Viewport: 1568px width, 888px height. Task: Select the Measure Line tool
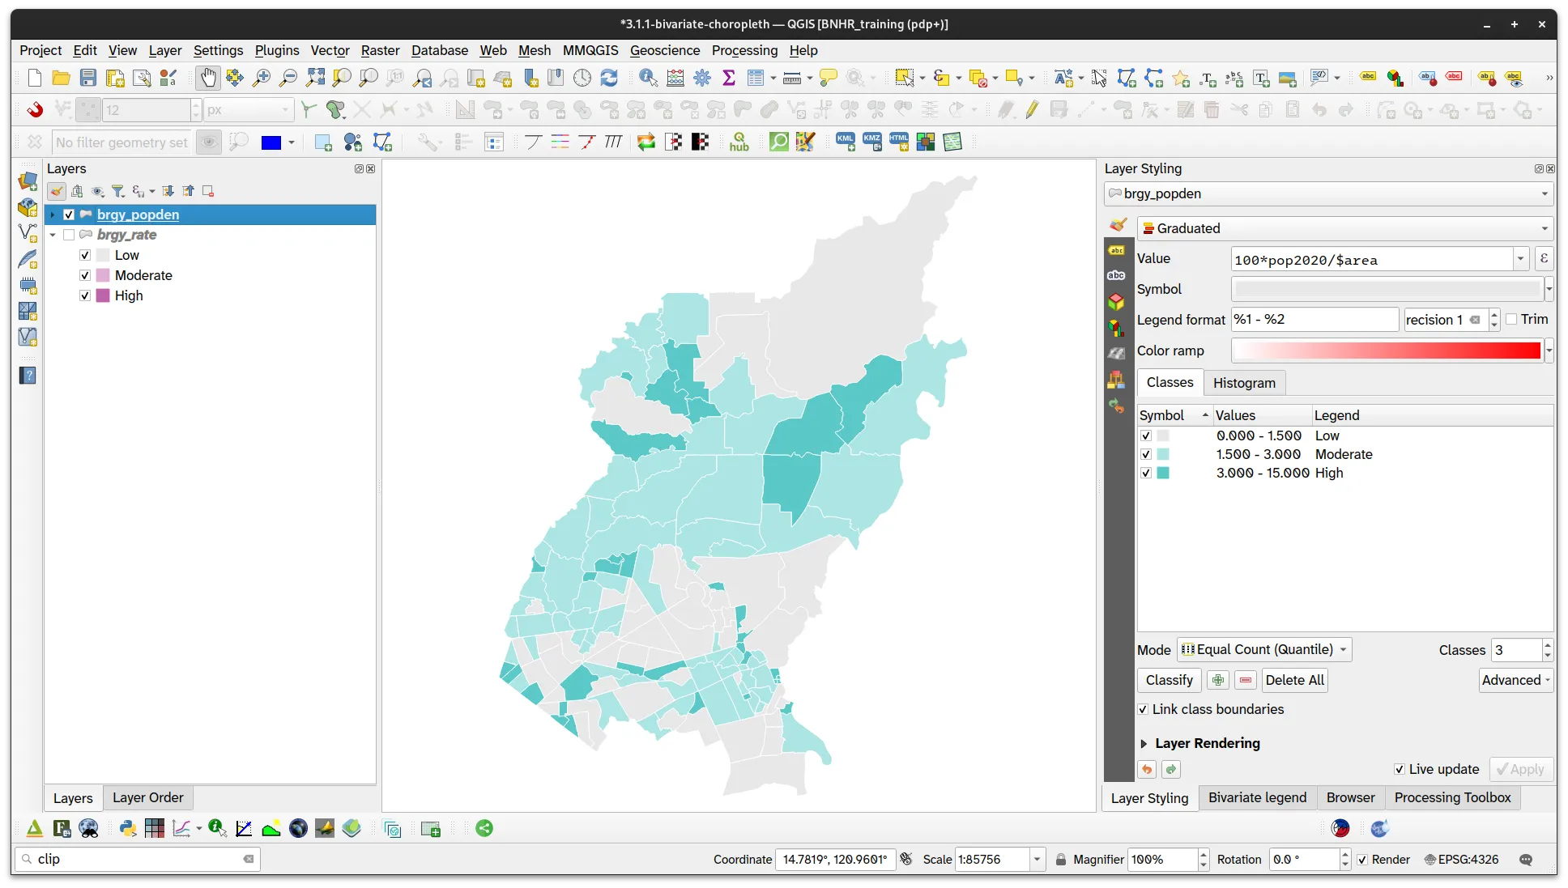792,78
